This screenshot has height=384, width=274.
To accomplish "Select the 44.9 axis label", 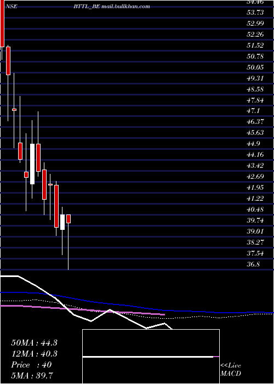I will point(253,144).
